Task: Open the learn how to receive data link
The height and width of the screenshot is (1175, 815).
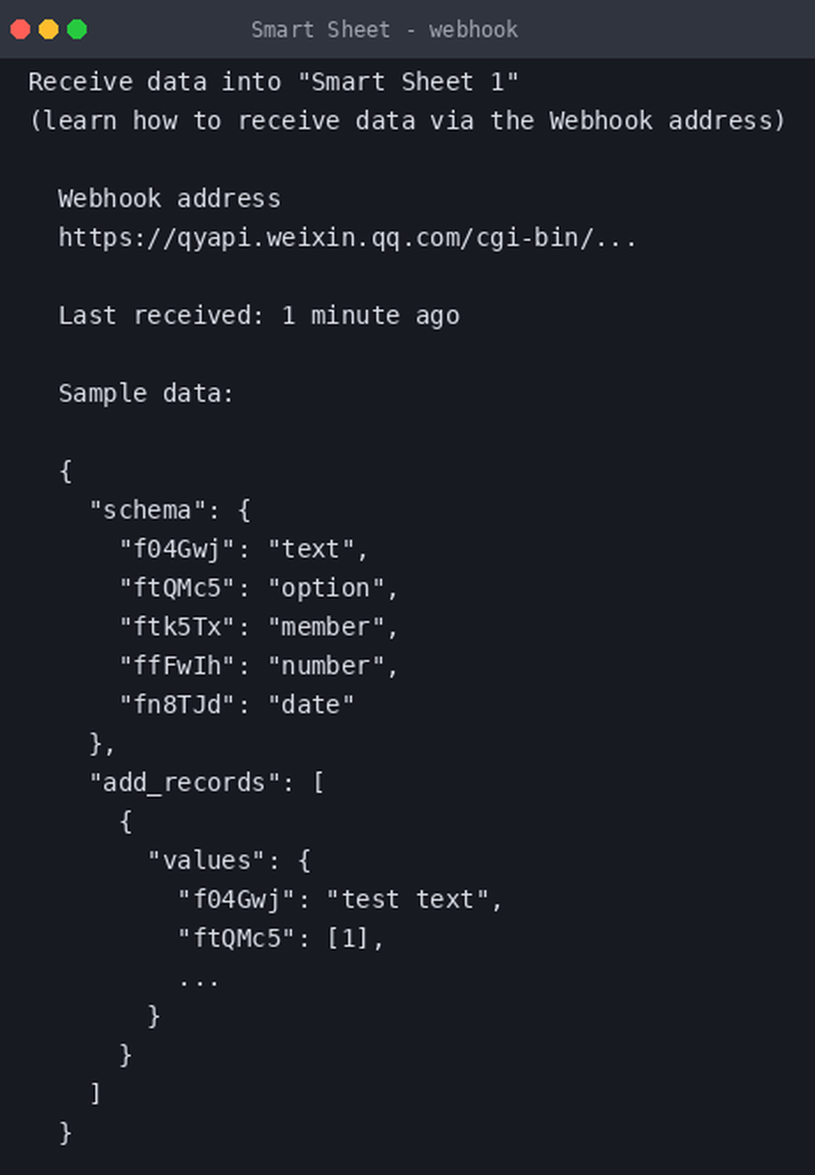Action: [407, 120]
